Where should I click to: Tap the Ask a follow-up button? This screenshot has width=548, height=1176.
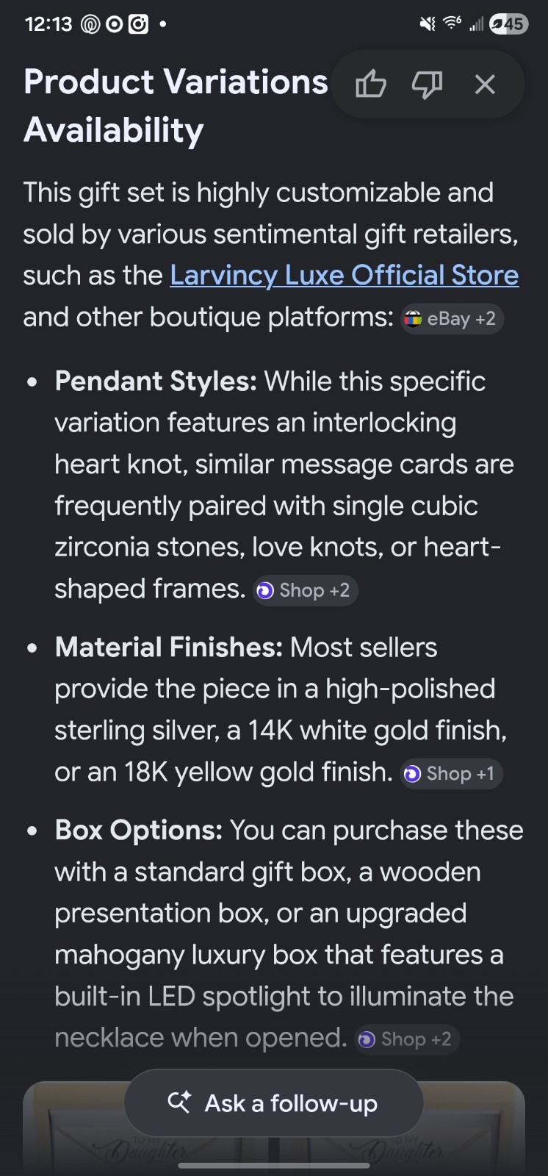coord(273,1102)
